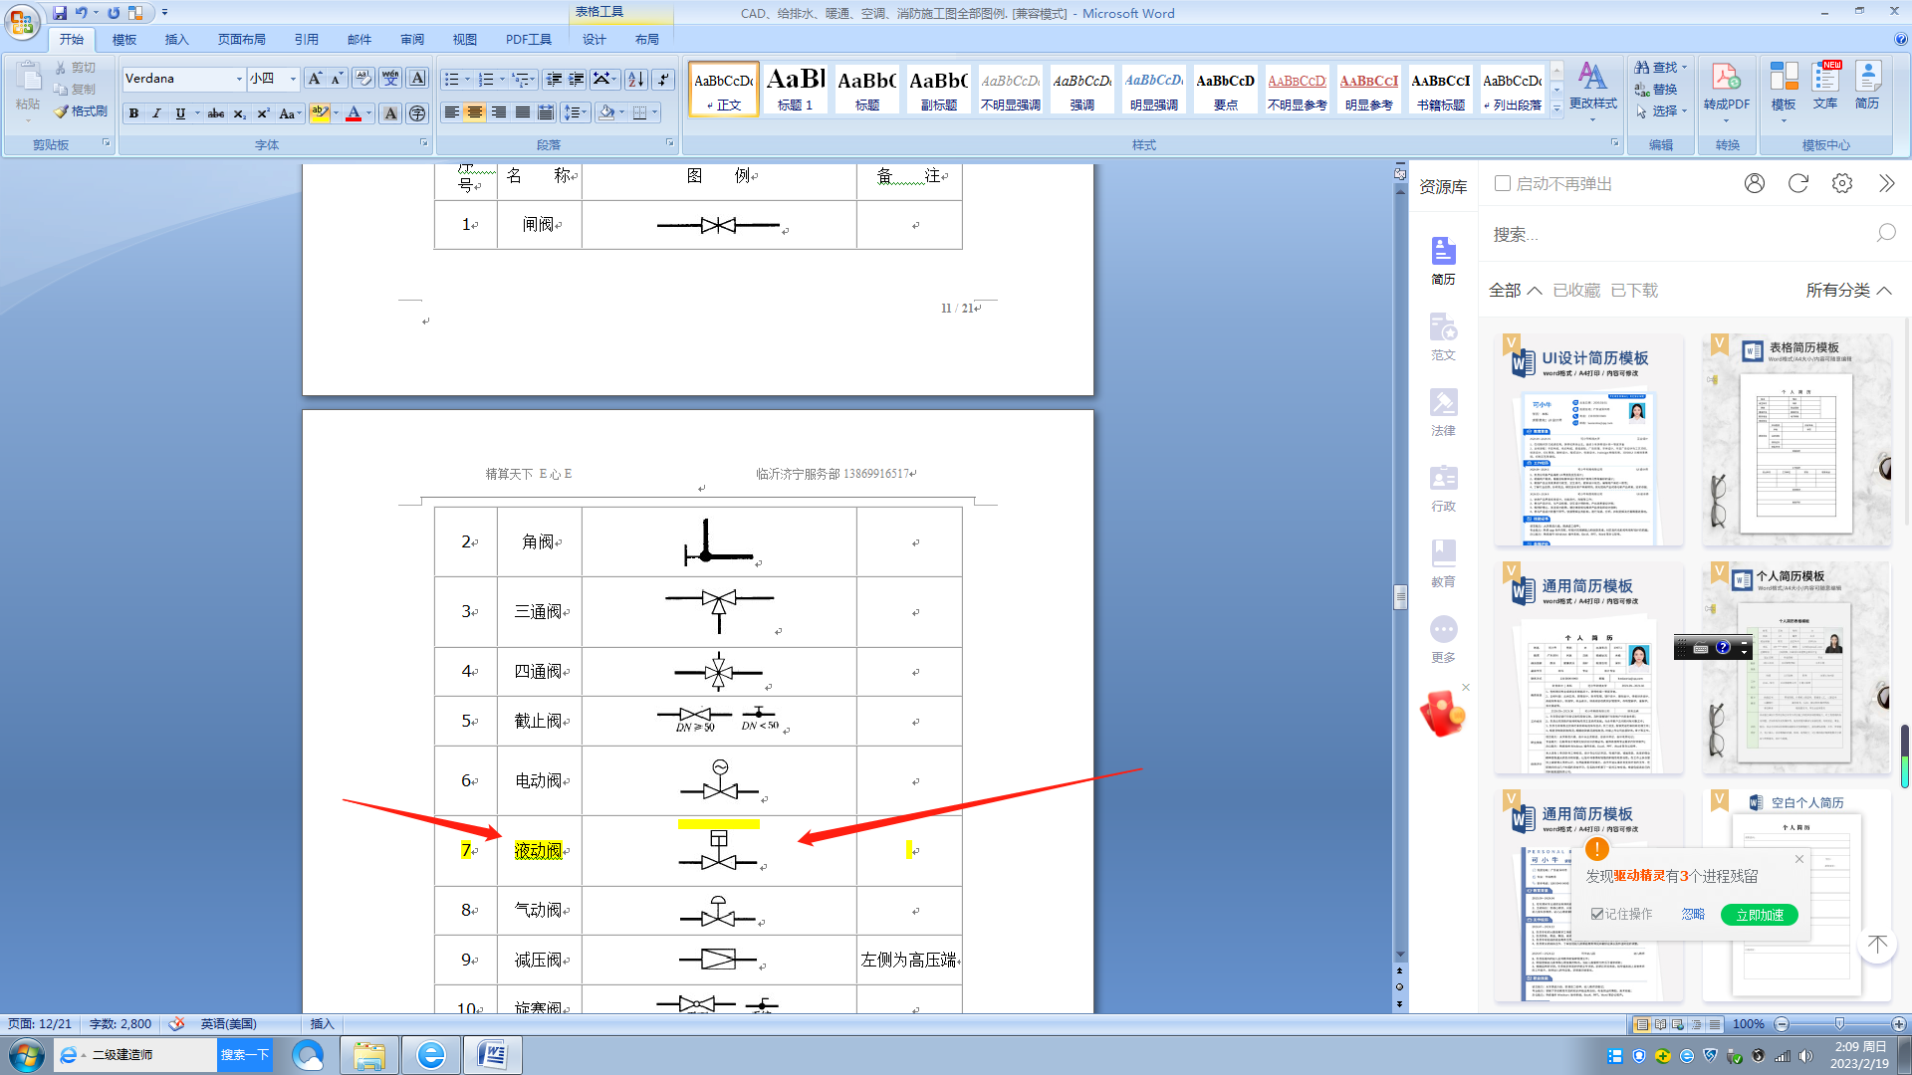Open phonetic guide (wén) tool
The width and height of the screenshot is (1912, 1075).
[x=390, y=79]
